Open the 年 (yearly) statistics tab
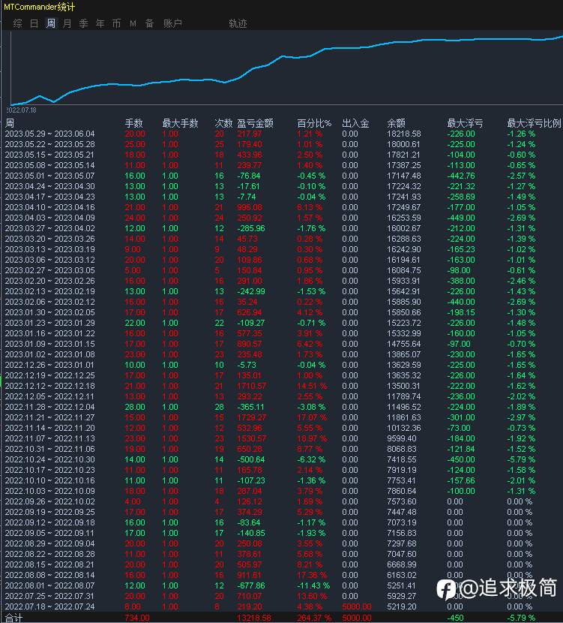Screen dimensions: 563x623 pyautogui.click(x=100, y=23)
